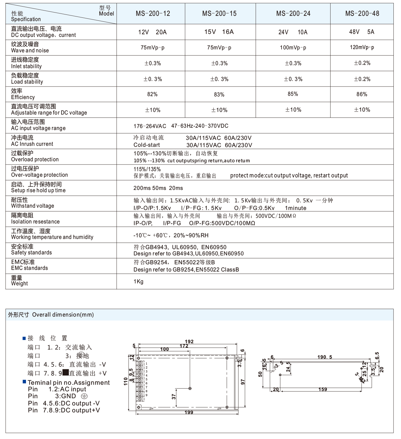Click the 48V 5A output cell
The height and width of the screenshot is (439, 401).
[362, 32]
